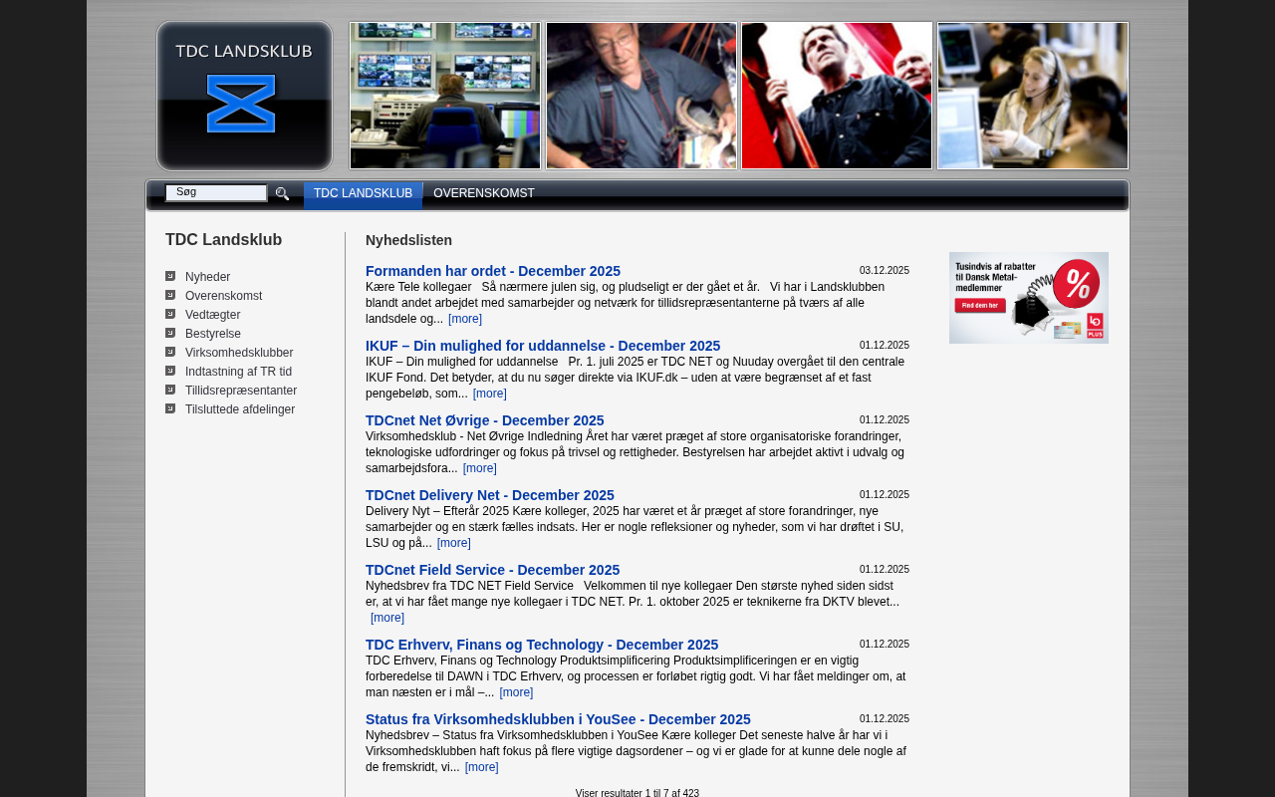Screen dimensions: 1275x797
Task: Click the bullet icon beside Tilsluttede afdelinger
Action: (x=170, y=408)
